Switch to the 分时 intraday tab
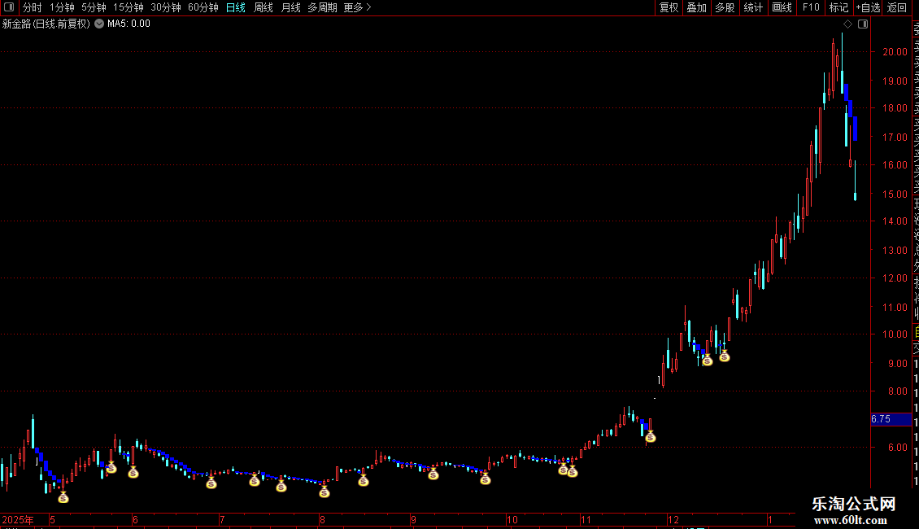Image resolution: width=919 pixels, height=529 pixels. tap(33, 7)
